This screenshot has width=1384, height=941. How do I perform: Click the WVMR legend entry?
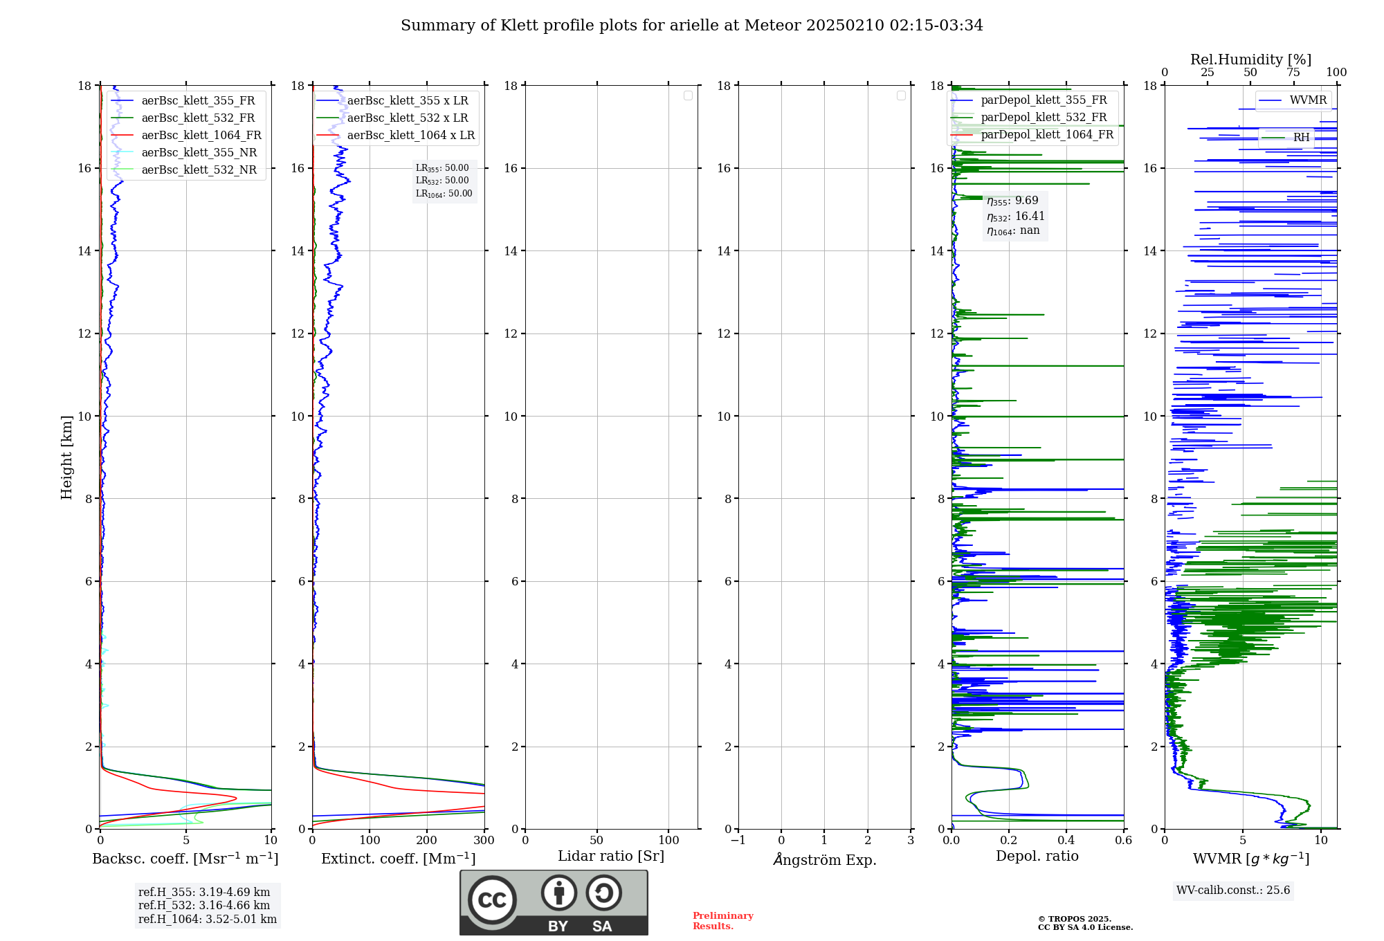point(1293,100)
